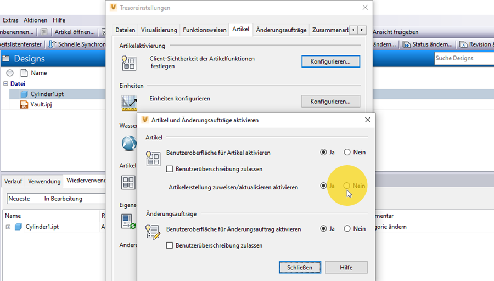Click the Arbeitslistenfenster toolbar button

click(21, 44)
